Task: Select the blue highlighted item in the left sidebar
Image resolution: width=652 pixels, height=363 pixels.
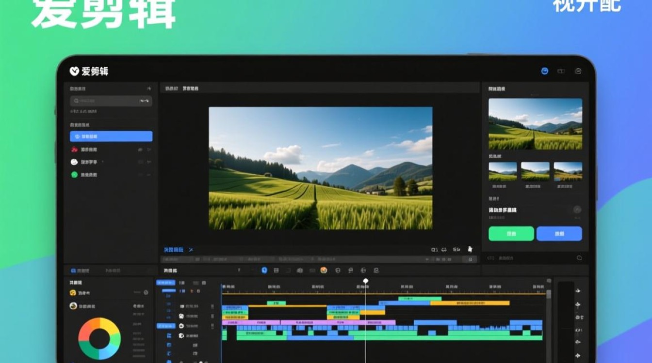Action: [x=111, y=136]
